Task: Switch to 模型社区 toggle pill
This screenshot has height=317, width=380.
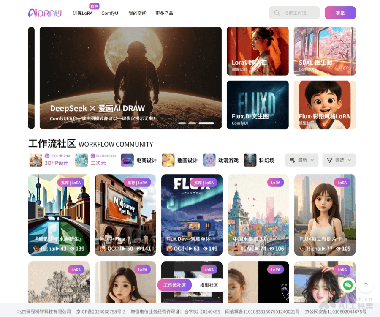Action: 209,285
